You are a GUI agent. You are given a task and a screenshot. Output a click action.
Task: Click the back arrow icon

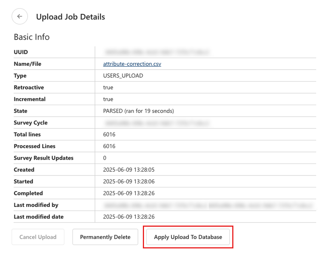tap(20, 16)
